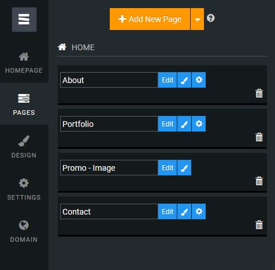
Task: Open settings gear for Contact page
Action: point(199,212)
